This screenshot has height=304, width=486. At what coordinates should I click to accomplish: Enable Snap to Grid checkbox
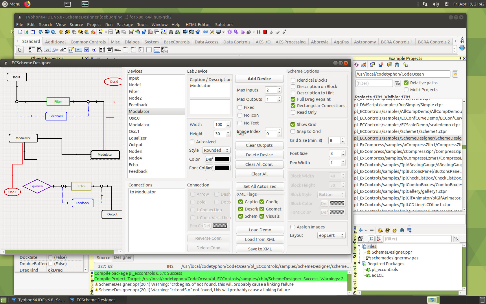pos(293,131)
